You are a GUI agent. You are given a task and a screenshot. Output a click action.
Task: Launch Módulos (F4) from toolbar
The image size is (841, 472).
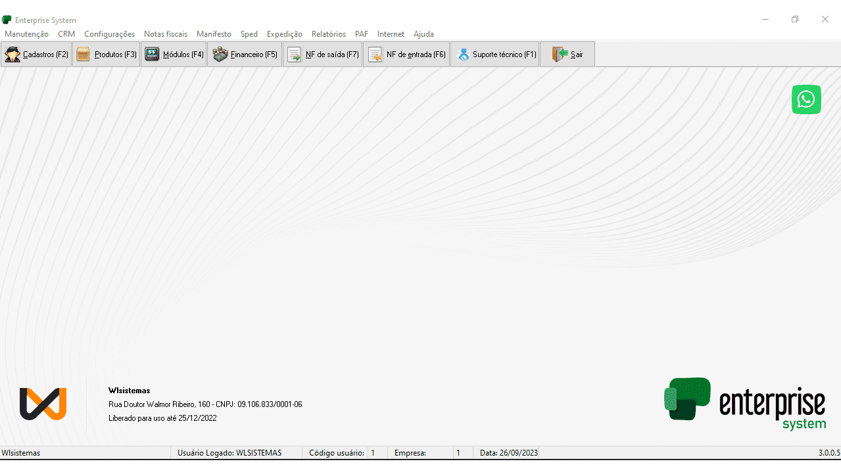tap(174, 54)
